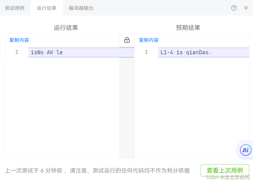The height and width of the screenshot is (182, 253).
Task: Switch to the 测试用例 tab
Action: 14,8
